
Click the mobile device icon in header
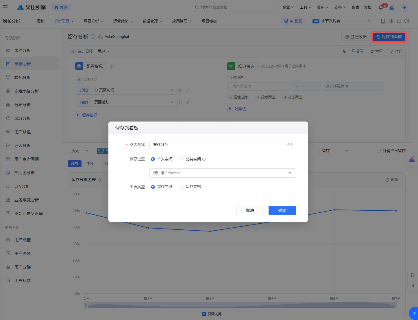[383, 21]
